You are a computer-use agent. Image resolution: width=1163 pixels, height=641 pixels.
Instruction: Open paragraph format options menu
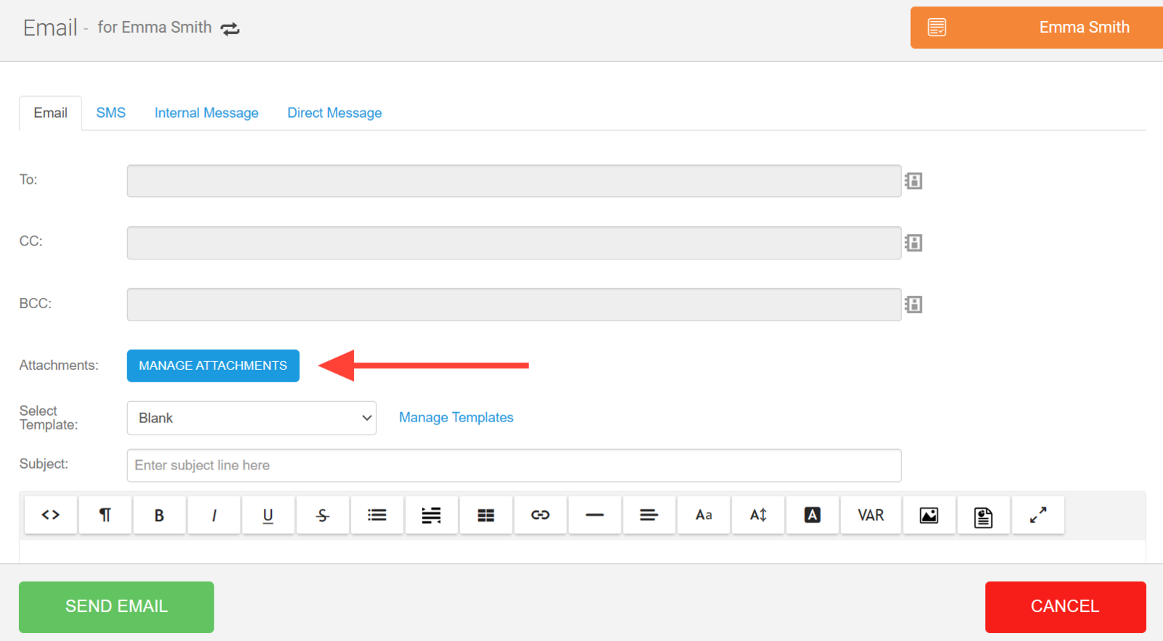point(105,515)
